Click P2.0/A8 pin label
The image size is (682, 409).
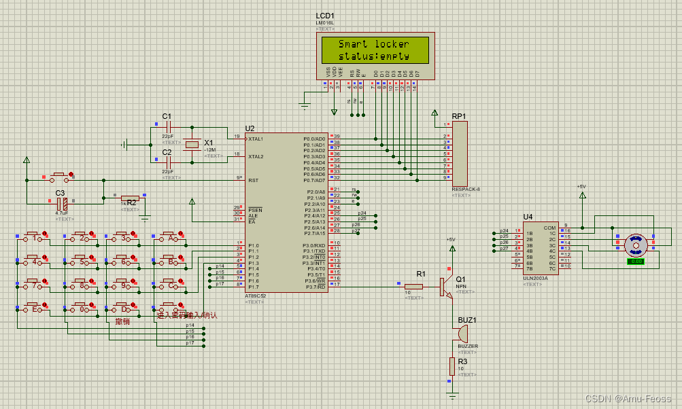(316, 192)
